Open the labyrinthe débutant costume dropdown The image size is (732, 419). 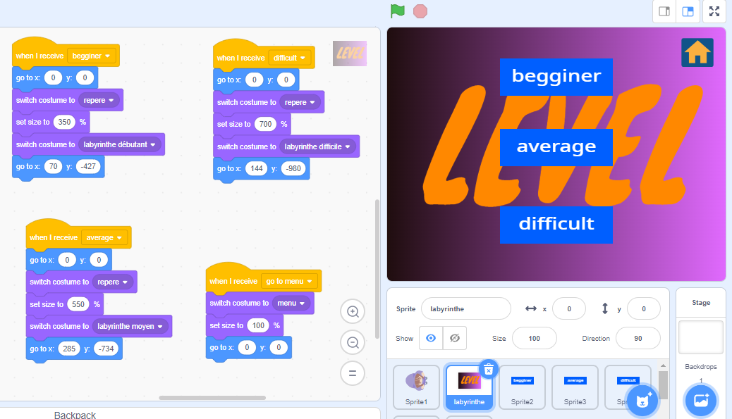120,144
